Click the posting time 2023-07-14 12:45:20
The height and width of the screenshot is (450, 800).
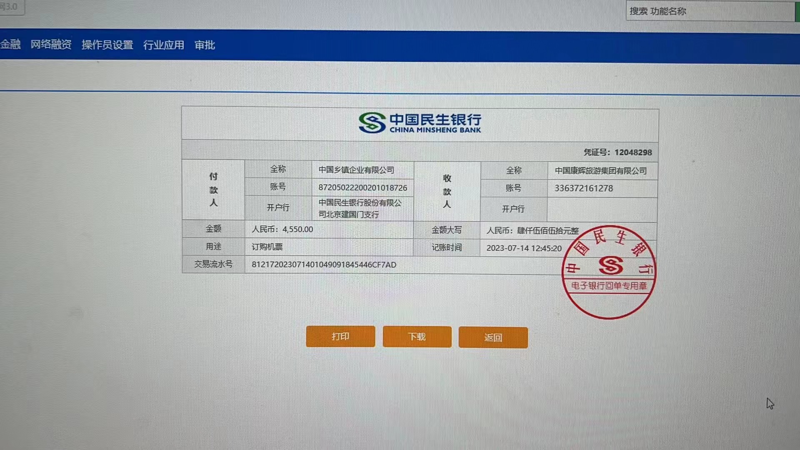point(524,248)
